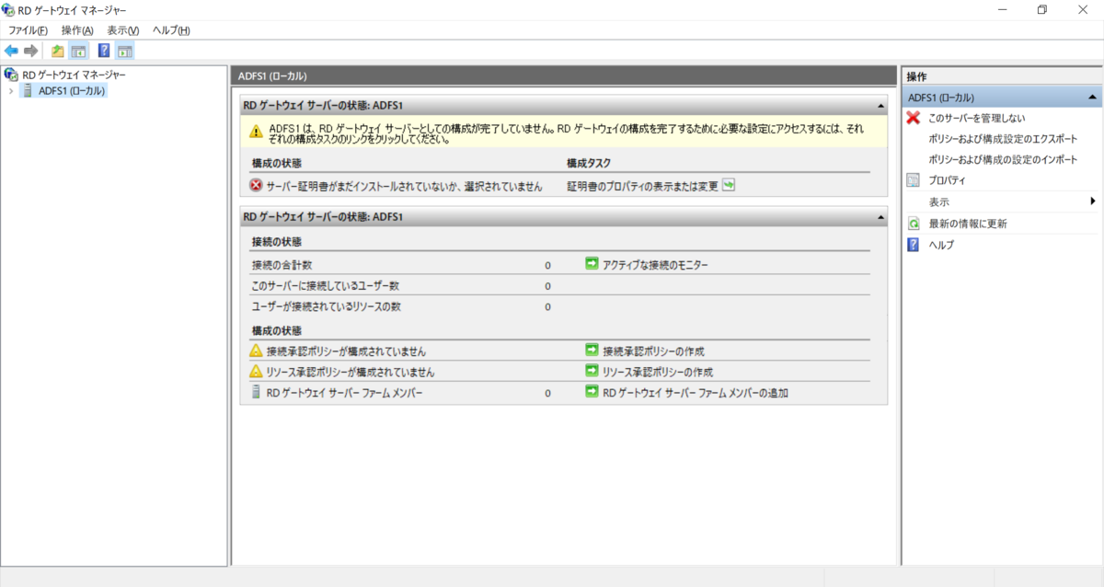This screenshot has height=587, width=1104.
Task: Select ADFS1 (ローカル) label in tree
Action: (72, 91)
